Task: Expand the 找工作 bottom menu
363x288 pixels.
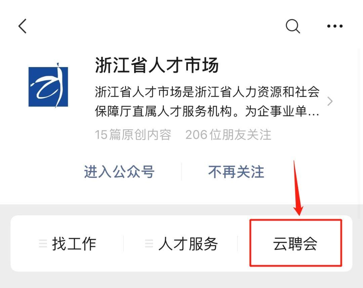Action: (x=67, y=244)
